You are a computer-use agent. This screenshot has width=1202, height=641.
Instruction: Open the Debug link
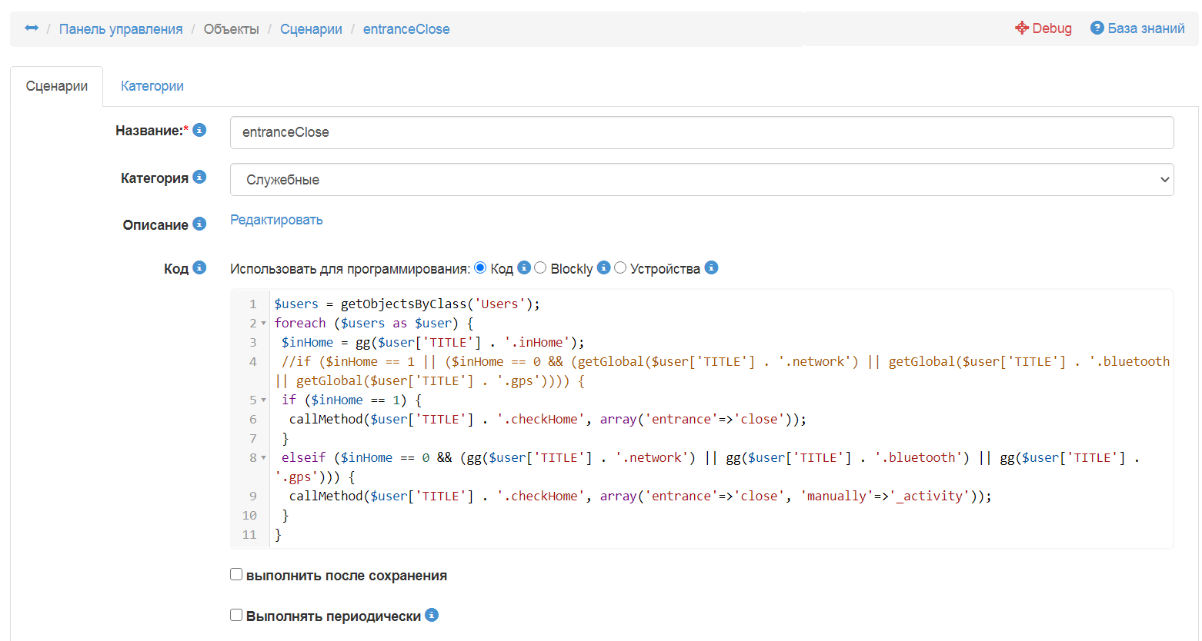click(1043, 28)
